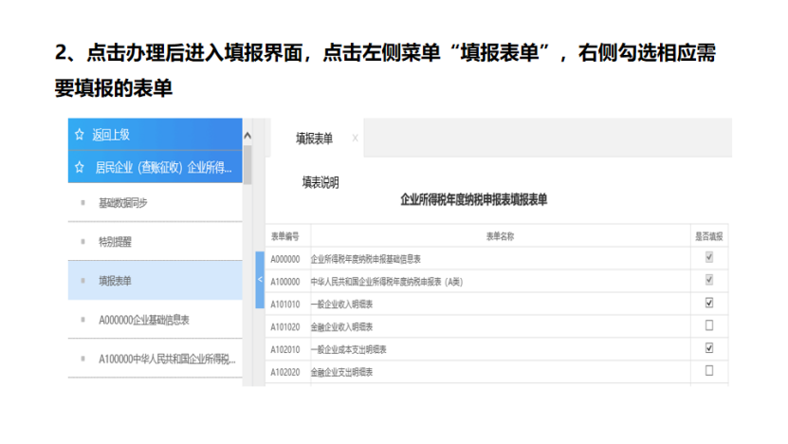Close the 填报表单 tab with X
Image resolution: width=788 pixels, height=444 pixels.
point(355,139)
